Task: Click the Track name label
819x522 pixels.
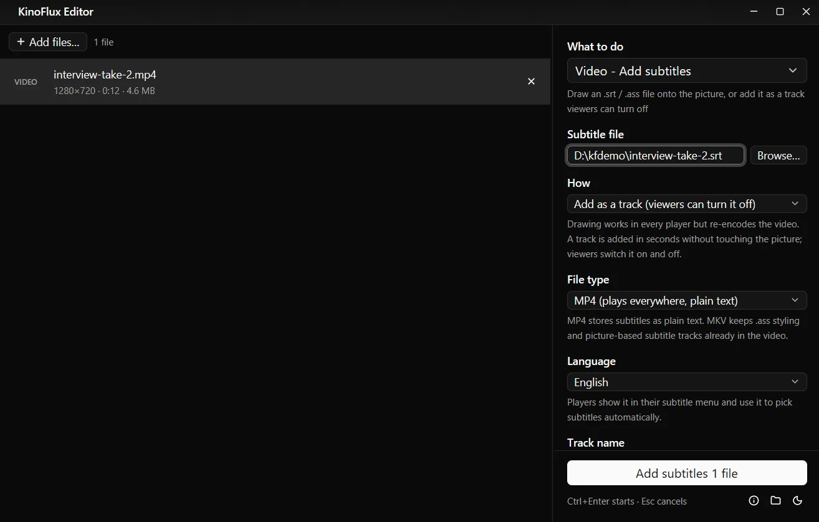Action: pyautogui.click(x=595, y=443)
